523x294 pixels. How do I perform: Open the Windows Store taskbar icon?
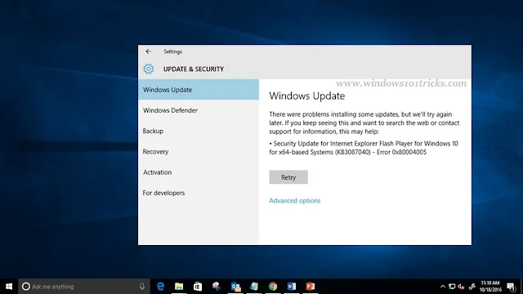[x=198, y=287]
